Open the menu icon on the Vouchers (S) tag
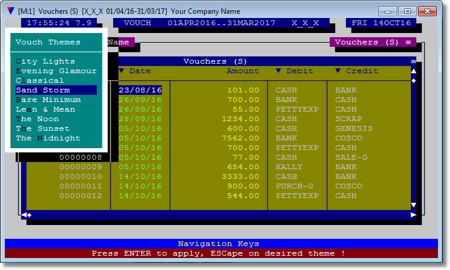The image size is (450, 270). (x=408, y=42)
